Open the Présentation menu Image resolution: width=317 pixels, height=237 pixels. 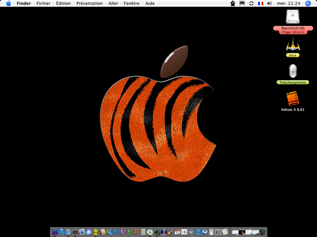[90, 4]
